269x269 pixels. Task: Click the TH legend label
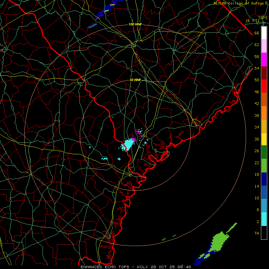(257, 233)
